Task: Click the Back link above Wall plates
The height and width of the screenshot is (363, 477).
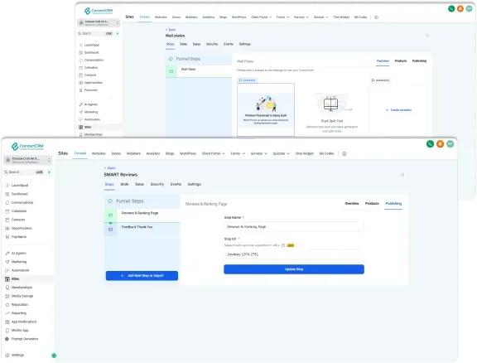Action: (x=171, y=30)
